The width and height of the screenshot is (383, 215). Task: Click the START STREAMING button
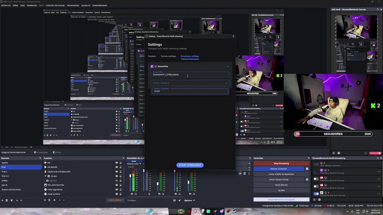(190, 165)
